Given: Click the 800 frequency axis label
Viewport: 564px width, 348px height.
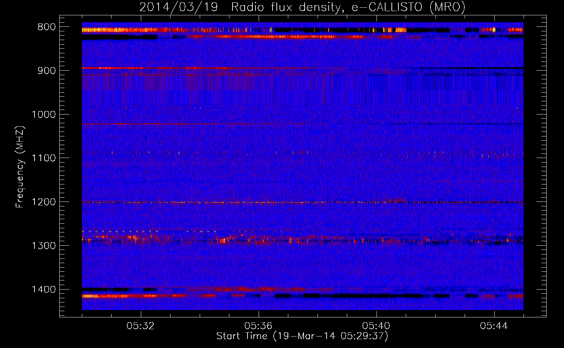Looking at the screenshot, I should point(47,27).
